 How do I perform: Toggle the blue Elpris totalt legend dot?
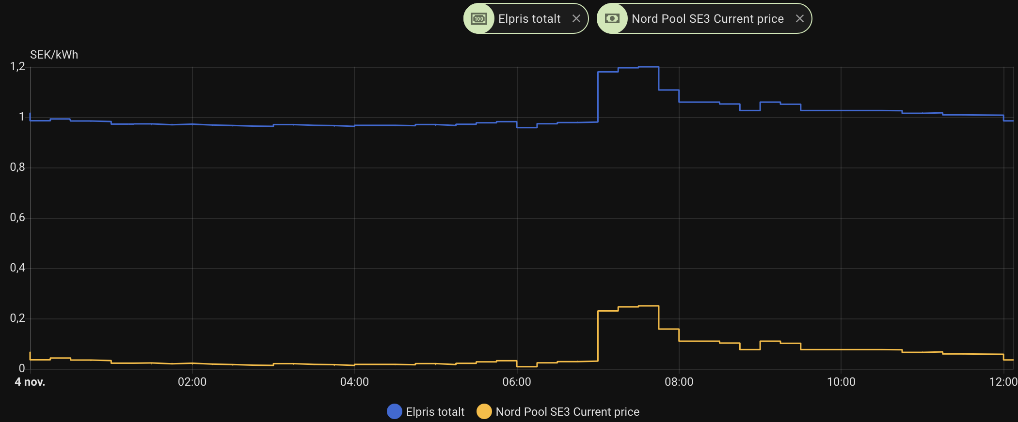(x=395, y=411)
